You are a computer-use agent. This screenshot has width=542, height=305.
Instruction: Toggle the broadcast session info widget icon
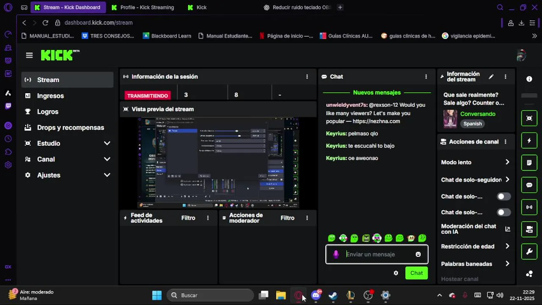pos(529,207)
